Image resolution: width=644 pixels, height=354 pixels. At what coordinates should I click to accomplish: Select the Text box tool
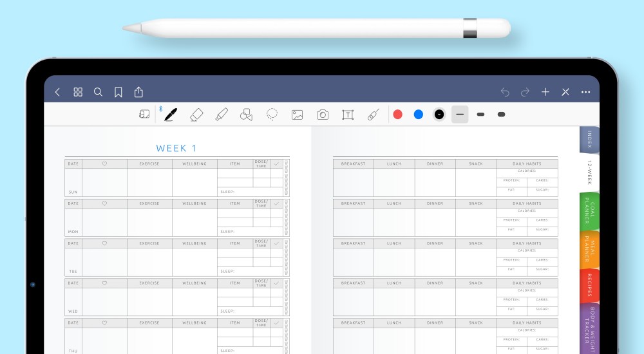pos(348,115)
